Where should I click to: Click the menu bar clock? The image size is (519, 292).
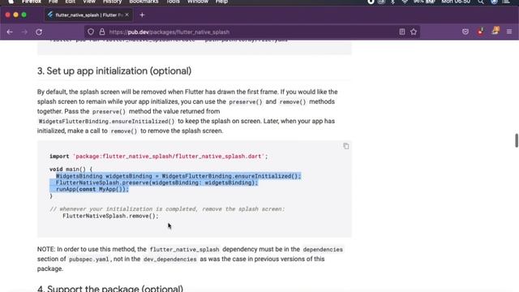tap(456, 2)
